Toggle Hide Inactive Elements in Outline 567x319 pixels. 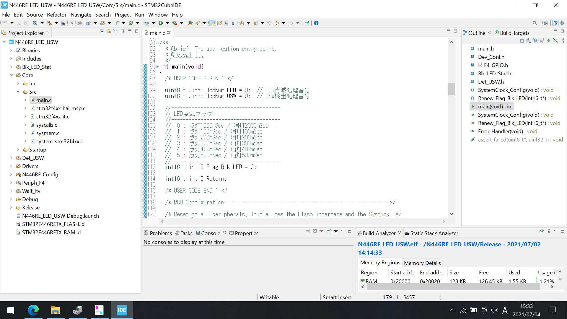tap(555, 41)
